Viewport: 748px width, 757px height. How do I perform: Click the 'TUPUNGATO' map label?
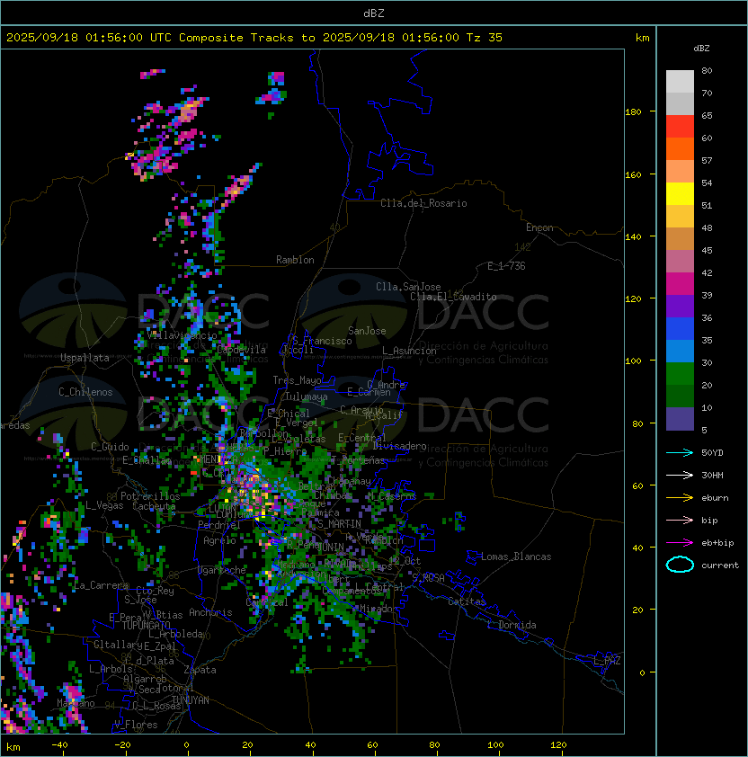point(146,625)
